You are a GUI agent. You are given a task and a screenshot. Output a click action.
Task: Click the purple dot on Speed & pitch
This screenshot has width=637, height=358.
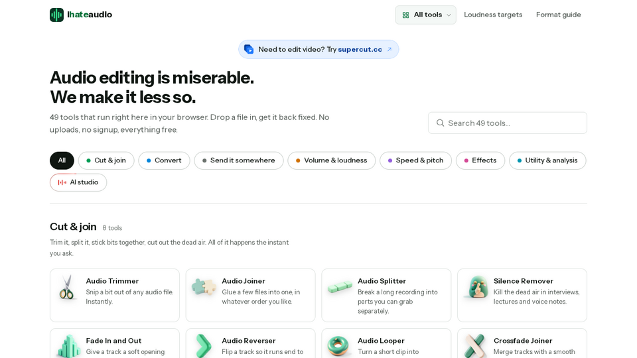(390, 160)
